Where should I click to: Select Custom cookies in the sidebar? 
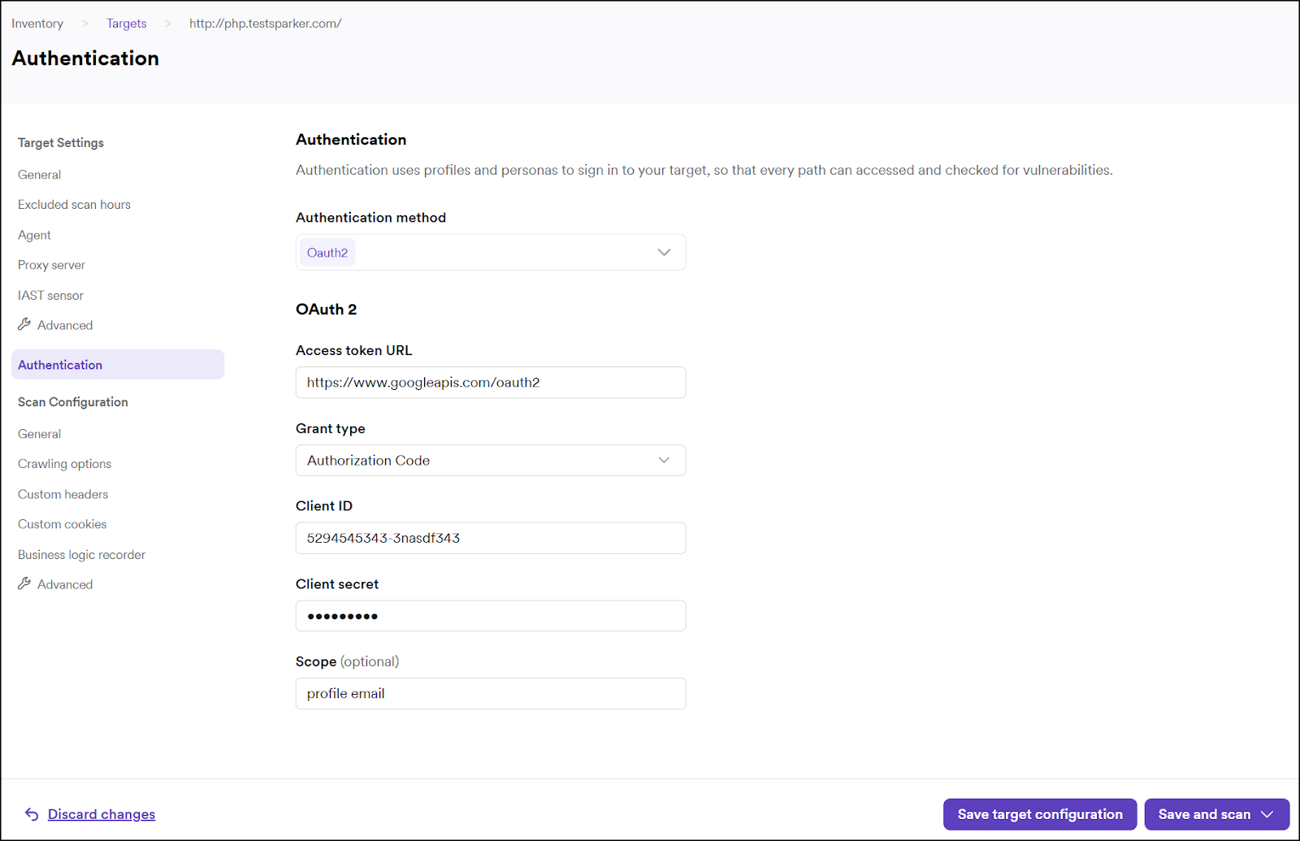coord(62,524)
